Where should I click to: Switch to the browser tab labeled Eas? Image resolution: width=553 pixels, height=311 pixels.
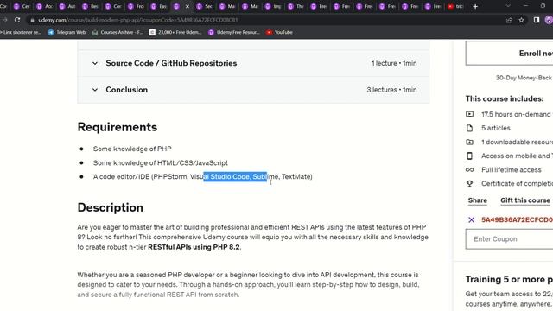click(159, 6)
